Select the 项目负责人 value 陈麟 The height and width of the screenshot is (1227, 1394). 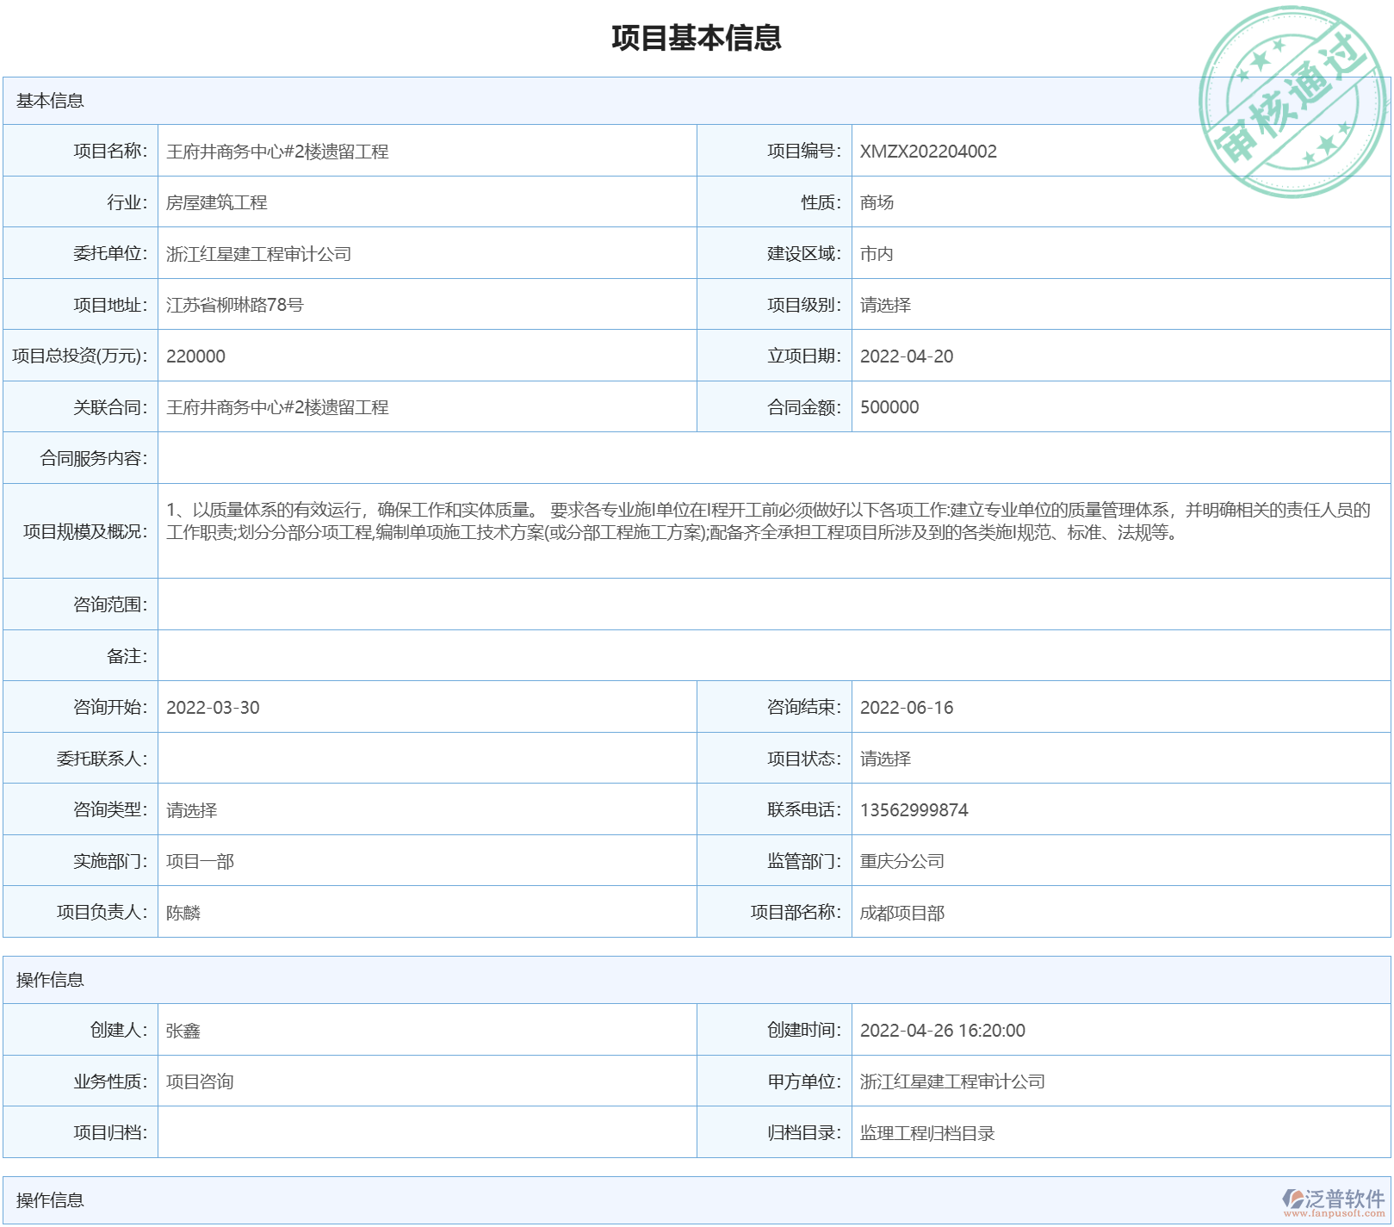click(x=183, y=913)
